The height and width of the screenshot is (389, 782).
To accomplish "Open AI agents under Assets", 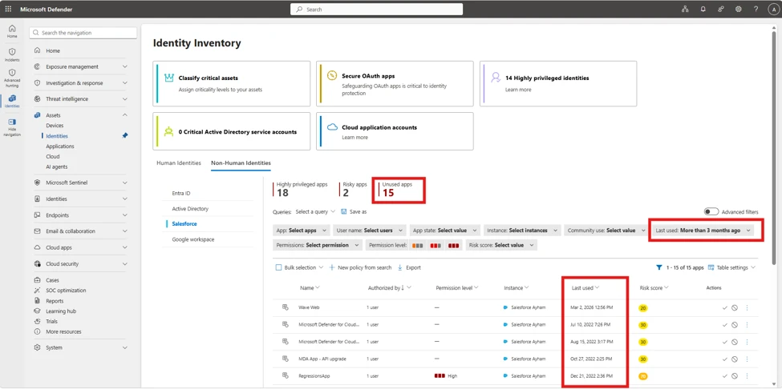I will (x=56, y=166).
